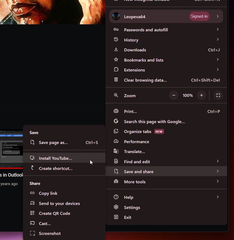
Task: Click the Zoom magnifier icon
Action: click(x=116, y=95)
